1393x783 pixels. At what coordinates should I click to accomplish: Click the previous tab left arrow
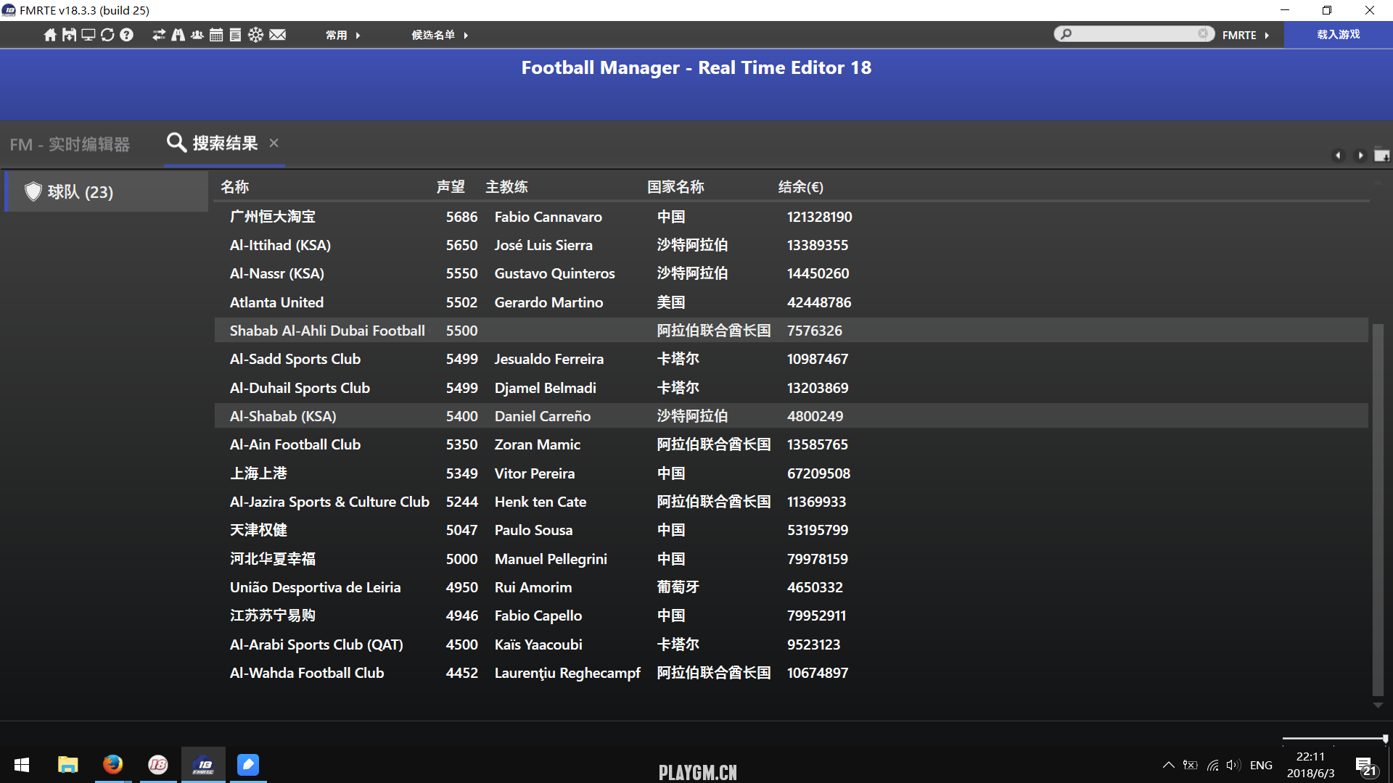tap(1339, 155)
